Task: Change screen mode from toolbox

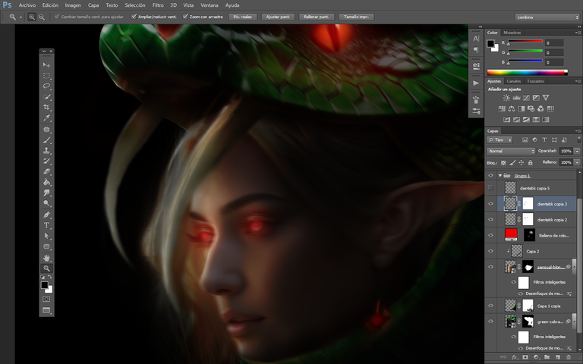Action: tap(46, 310)
